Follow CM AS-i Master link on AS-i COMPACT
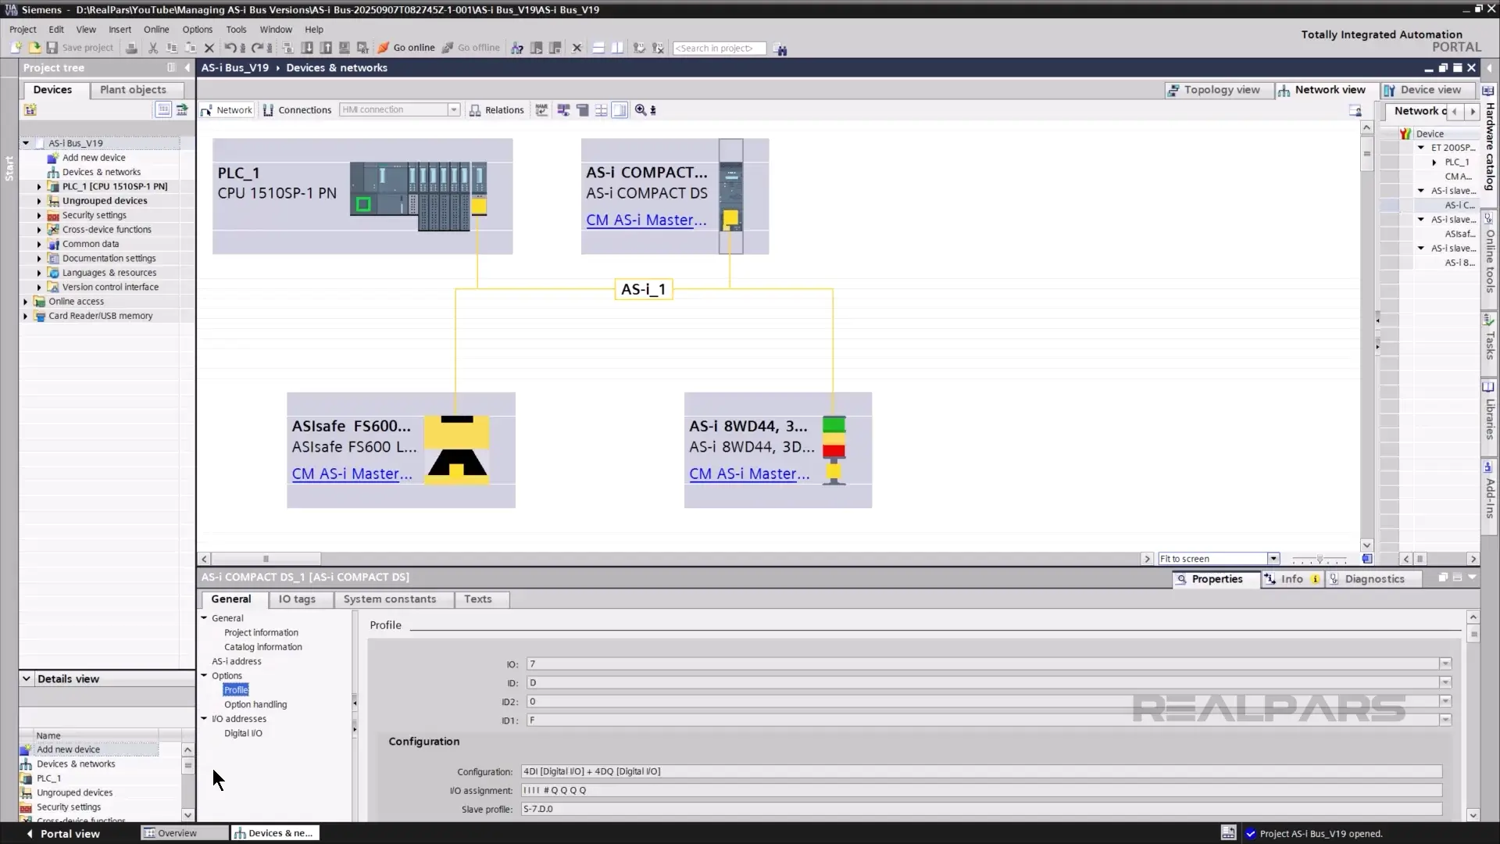Screen dimensions: 1500x844 click(x=646, y=220)
